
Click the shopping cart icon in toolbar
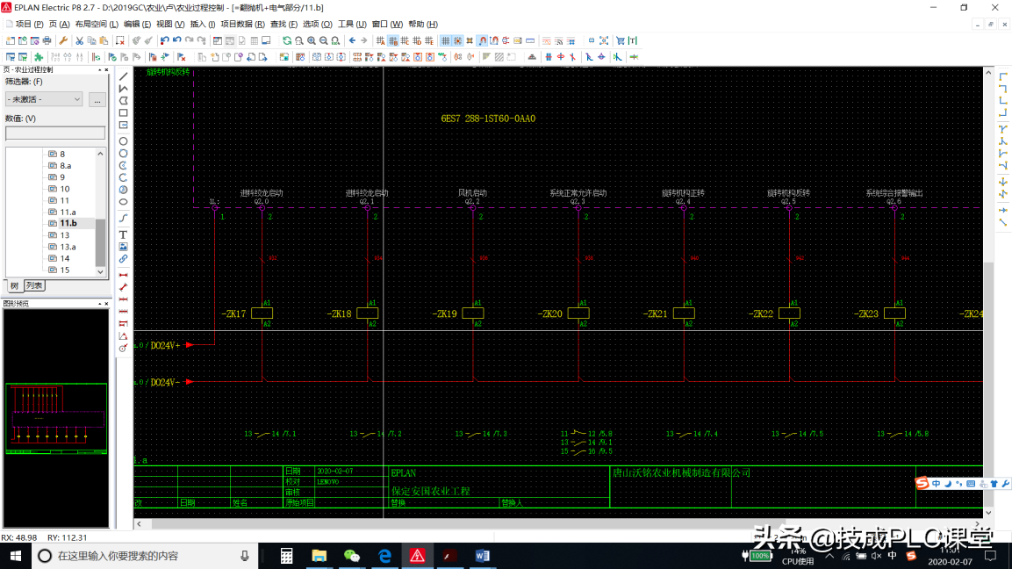(x=620, y=40)
